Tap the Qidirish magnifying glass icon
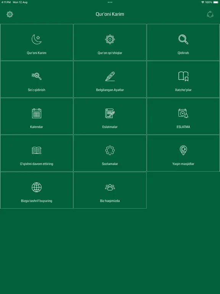This screenshot has height=294, width=220. click(183, 39)
